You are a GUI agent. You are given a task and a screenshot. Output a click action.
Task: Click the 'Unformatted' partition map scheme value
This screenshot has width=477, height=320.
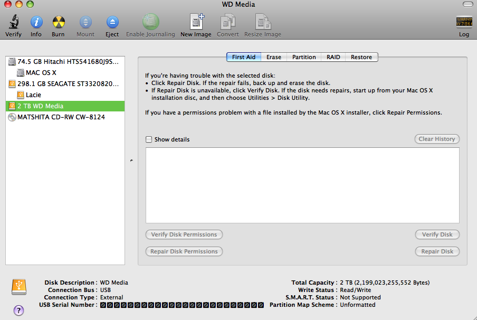pyautogui.click(x=357, y=305)
